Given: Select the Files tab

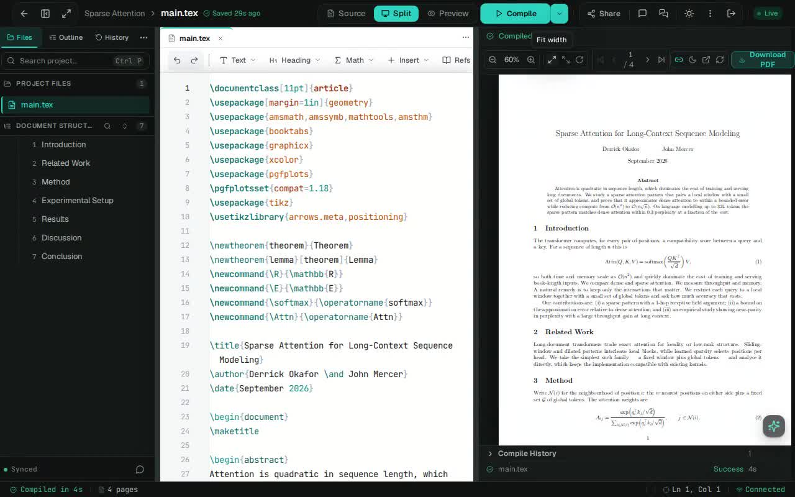Looking at the screenshot, I should pos(19,37).
